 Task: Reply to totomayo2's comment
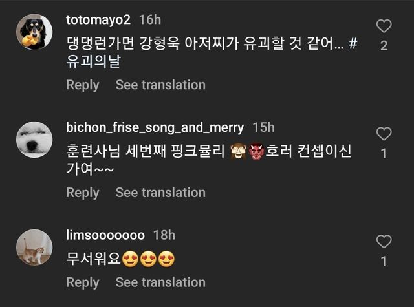82,85
